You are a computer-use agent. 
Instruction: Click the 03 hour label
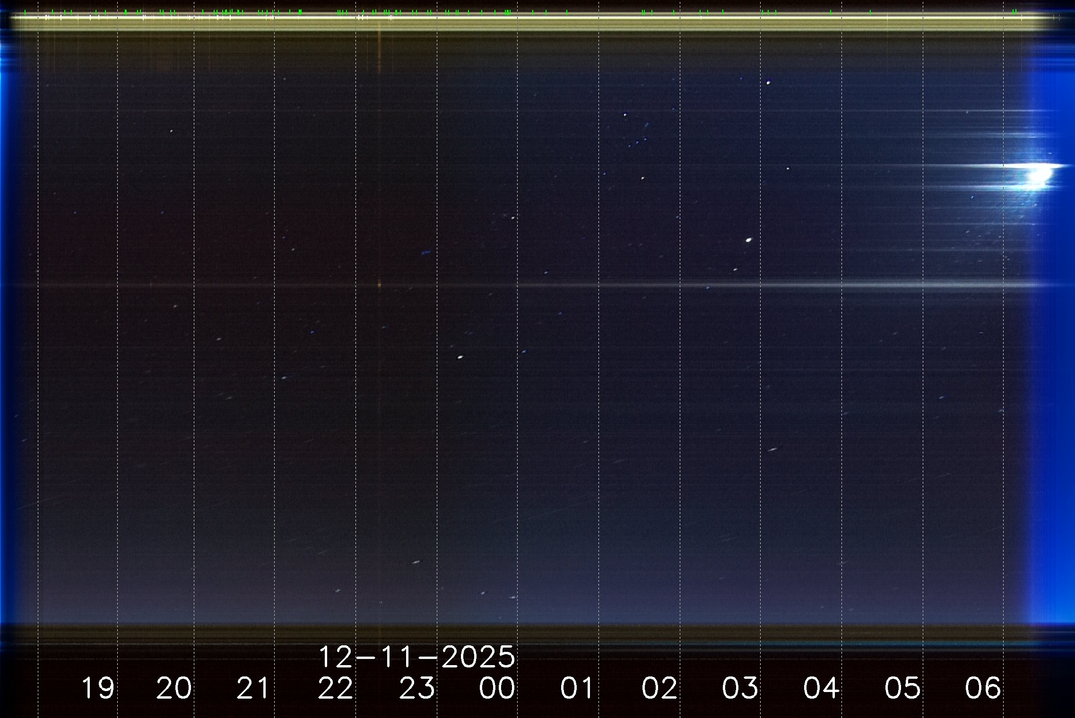[x=740, y=688]
